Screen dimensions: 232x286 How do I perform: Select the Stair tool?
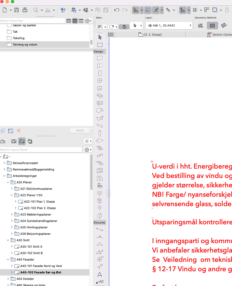coord(100,148)
